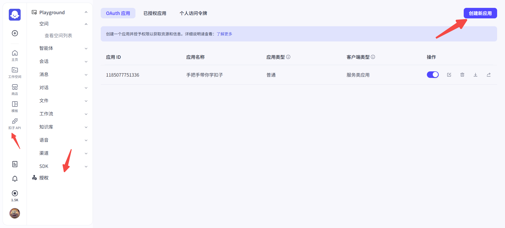
Task: Collapse the 空间 section chevron
Action: (x=86, y=24)
